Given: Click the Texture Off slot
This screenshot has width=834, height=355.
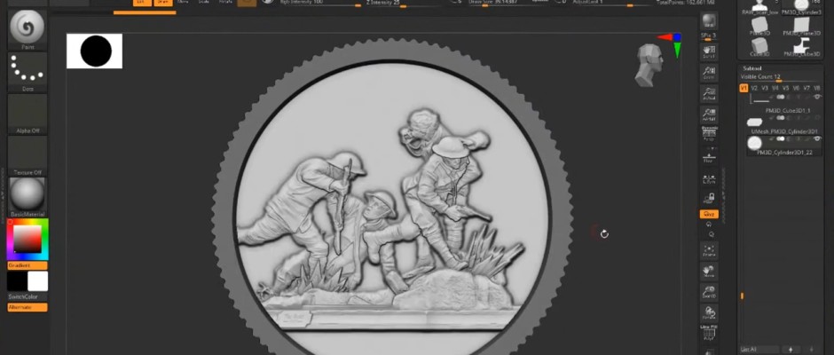Looking at the screenshot, I should pos(28,156).
